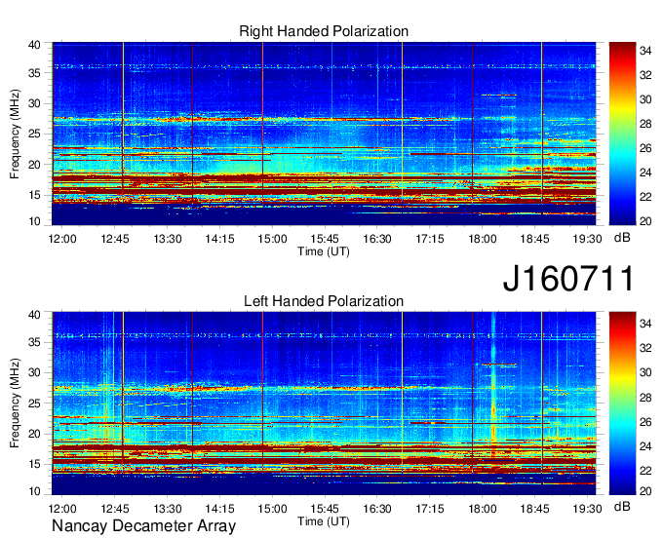Click "18:00" on the left-handed plot time axis
This screenshot has width=663, height=538.
coord(483,509)
